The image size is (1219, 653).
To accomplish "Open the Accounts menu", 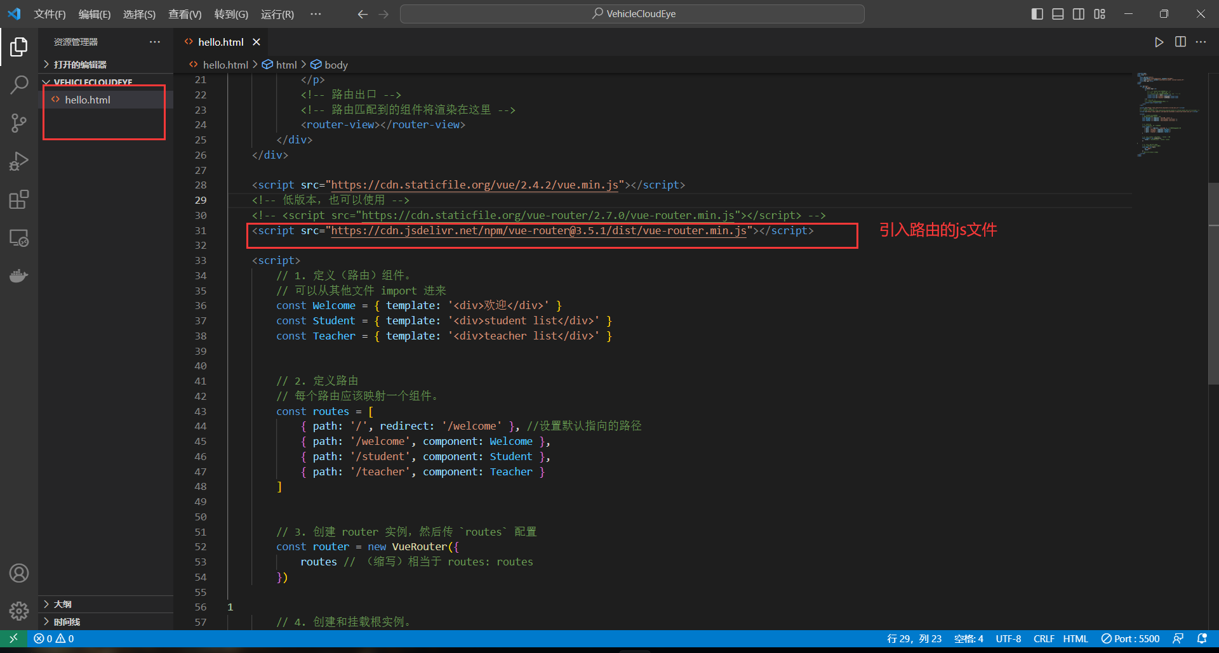I will point(19,573).
